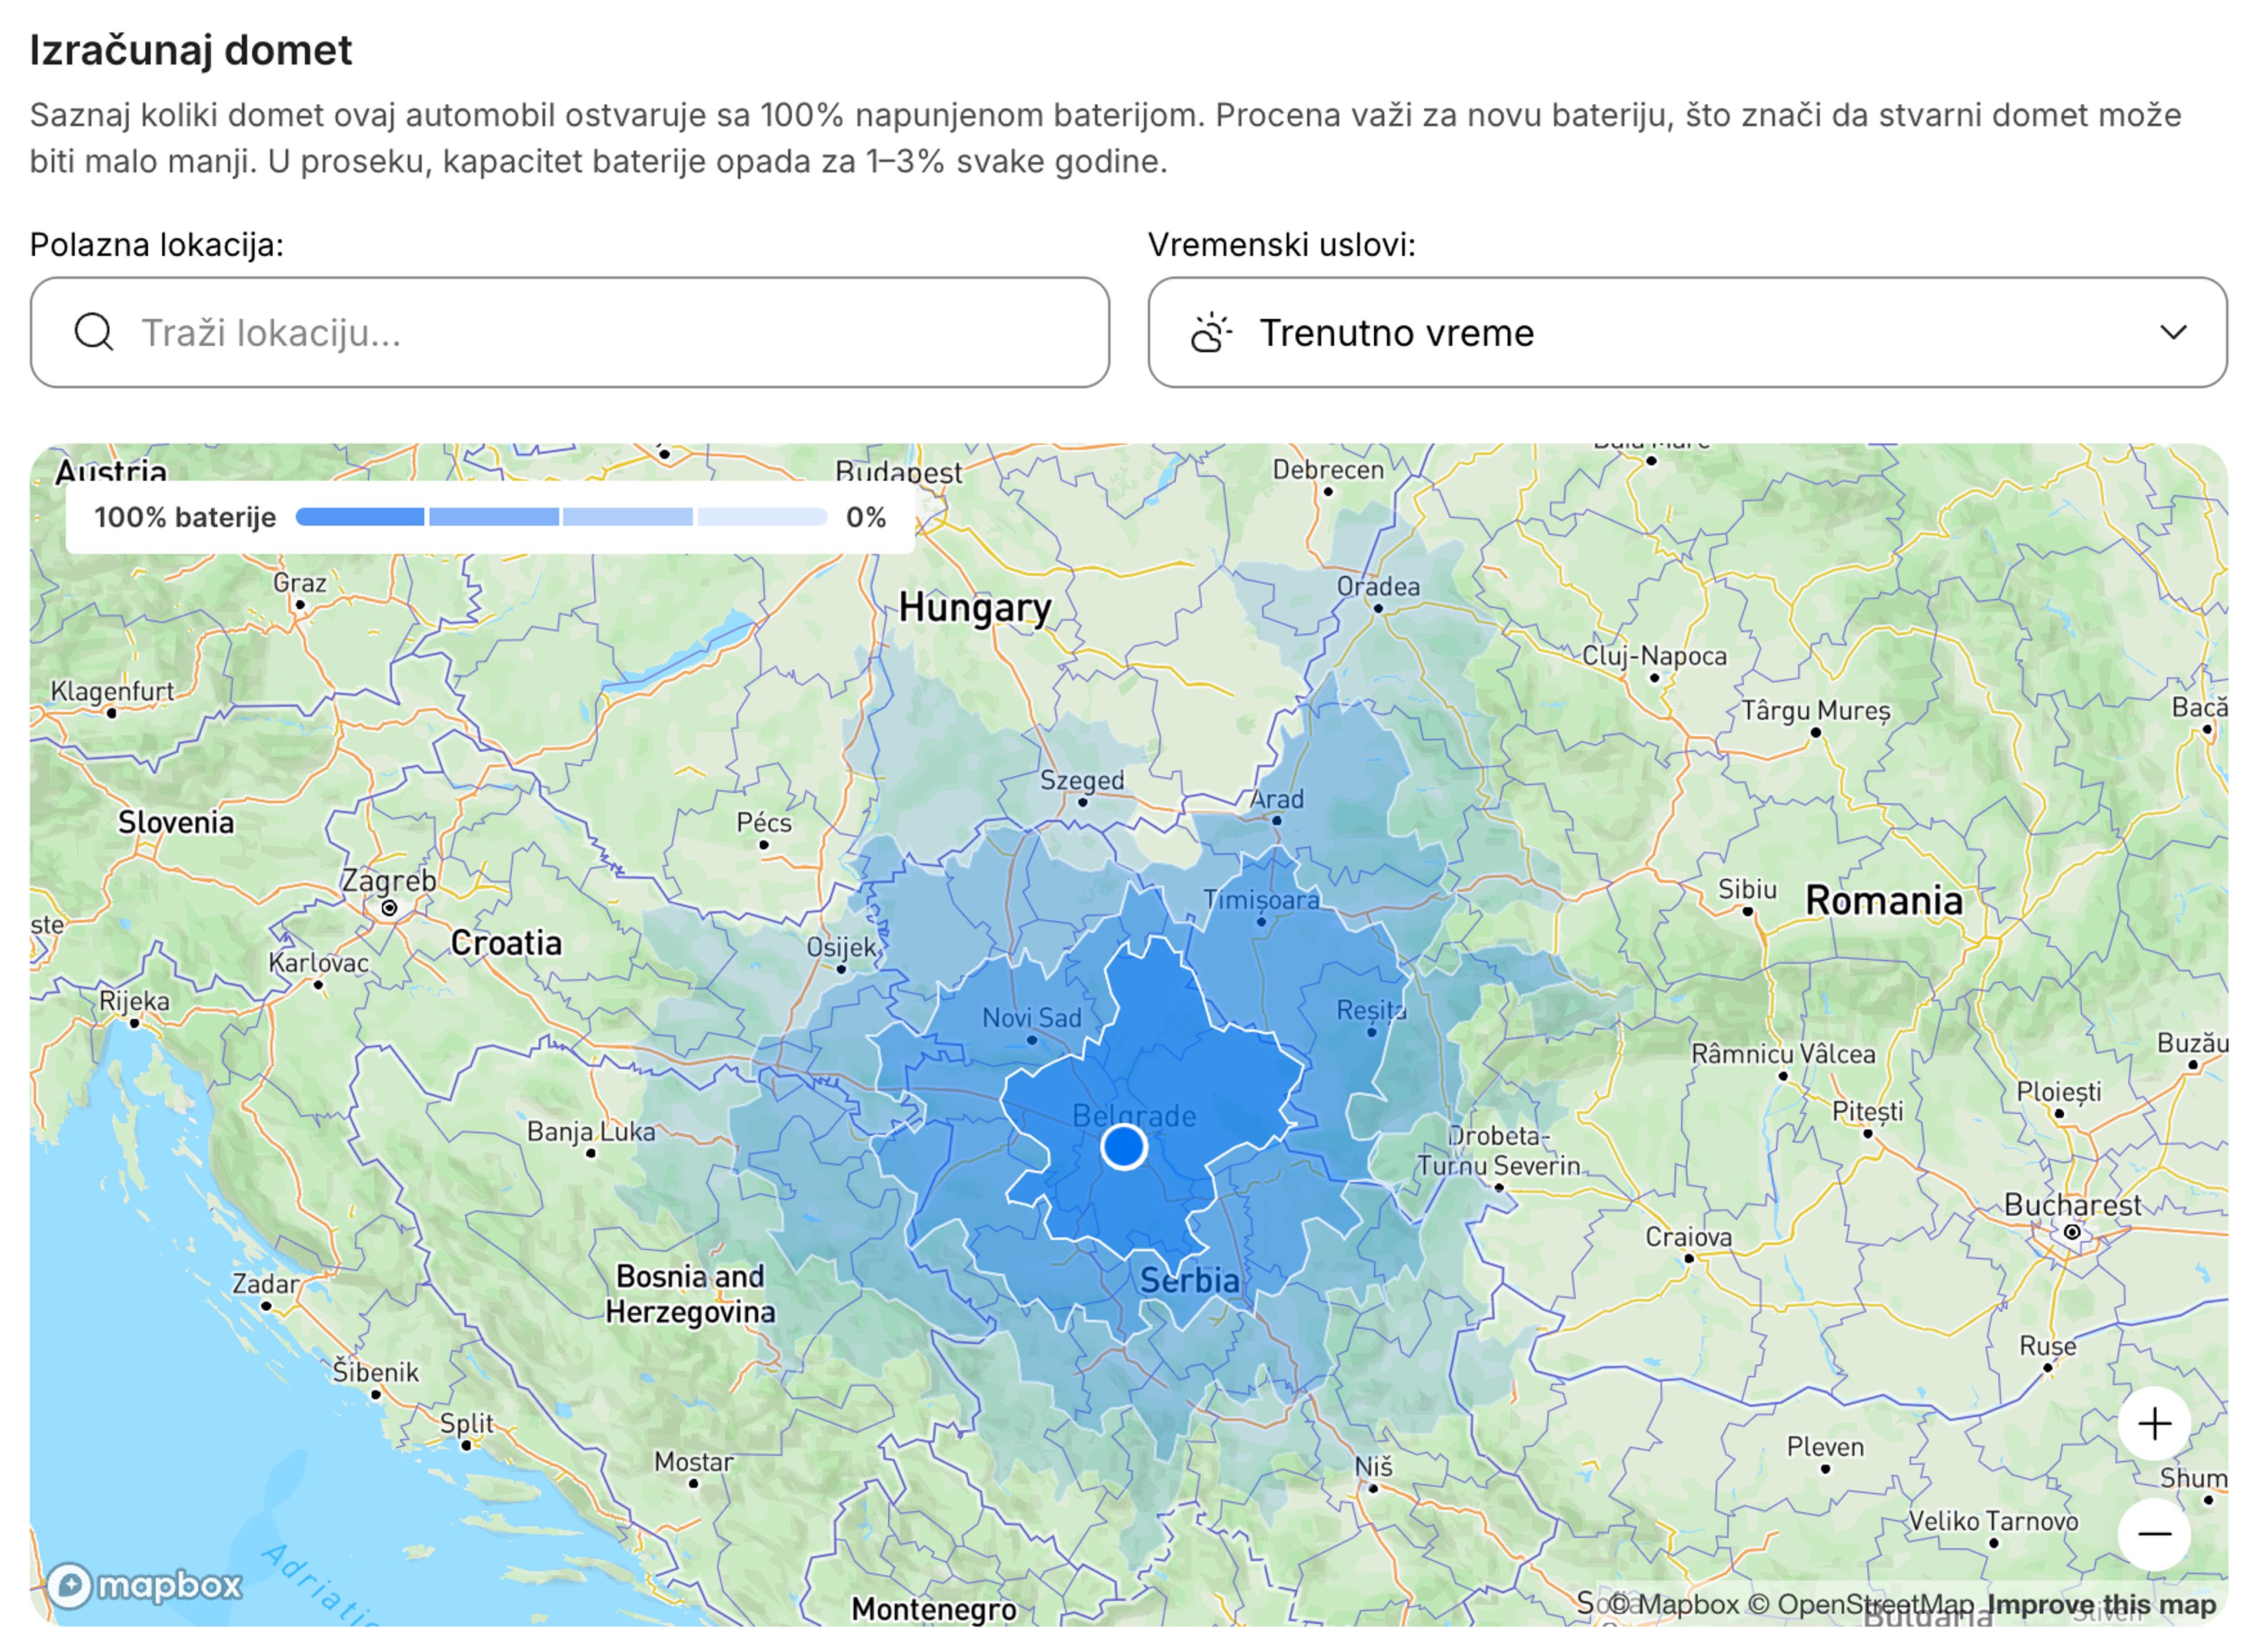Click the 'Karlovac' city label
The width and height of the screenshot is (2259, 1652).
318,963
